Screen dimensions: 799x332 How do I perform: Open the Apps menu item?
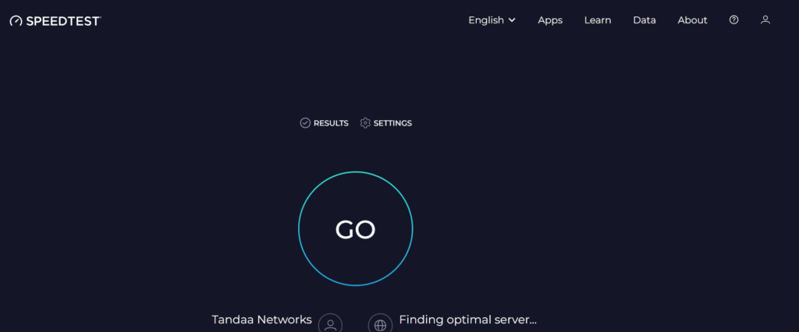pos(550,20)
